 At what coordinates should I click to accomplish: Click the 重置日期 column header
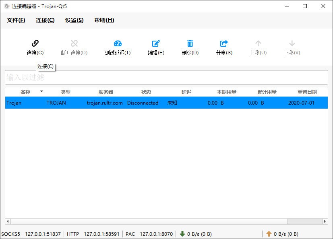[x=307, y=92]
